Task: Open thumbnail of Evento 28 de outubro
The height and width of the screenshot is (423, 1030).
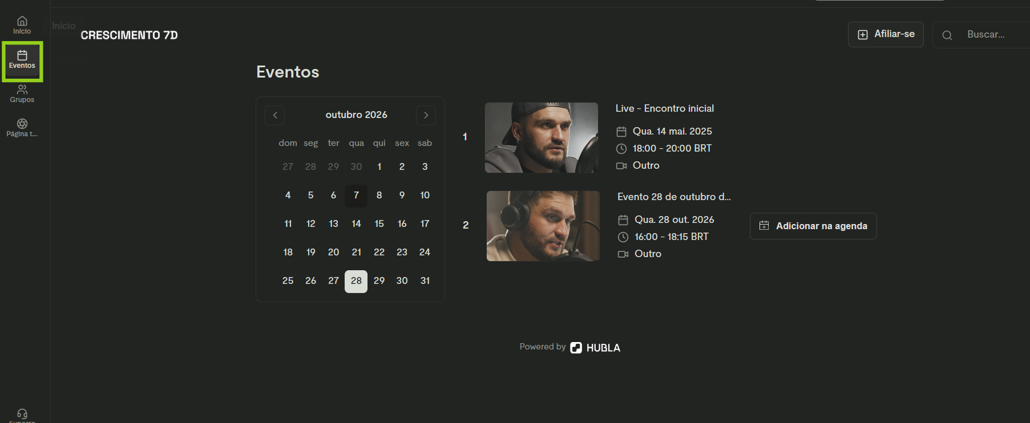Action: click(x=543, y=226)
